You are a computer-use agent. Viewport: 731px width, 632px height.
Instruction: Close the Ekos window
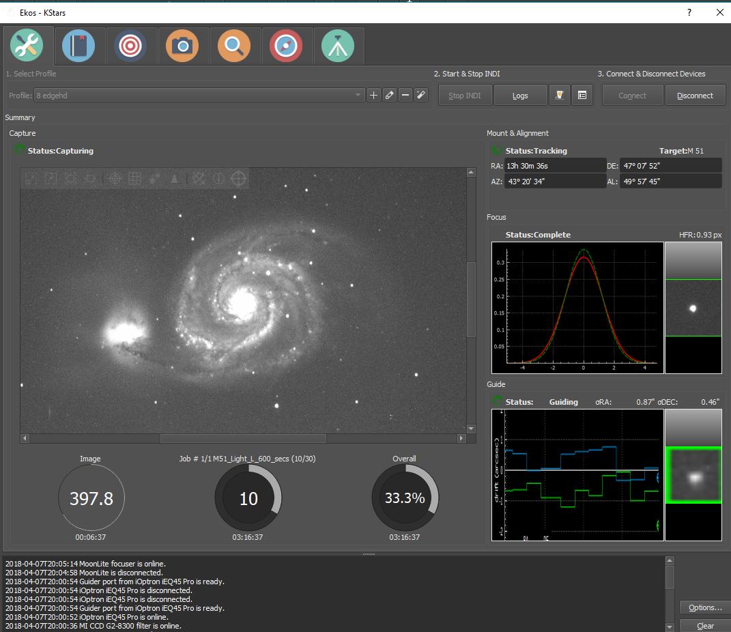pyautogui.click(x=720, y=12)
